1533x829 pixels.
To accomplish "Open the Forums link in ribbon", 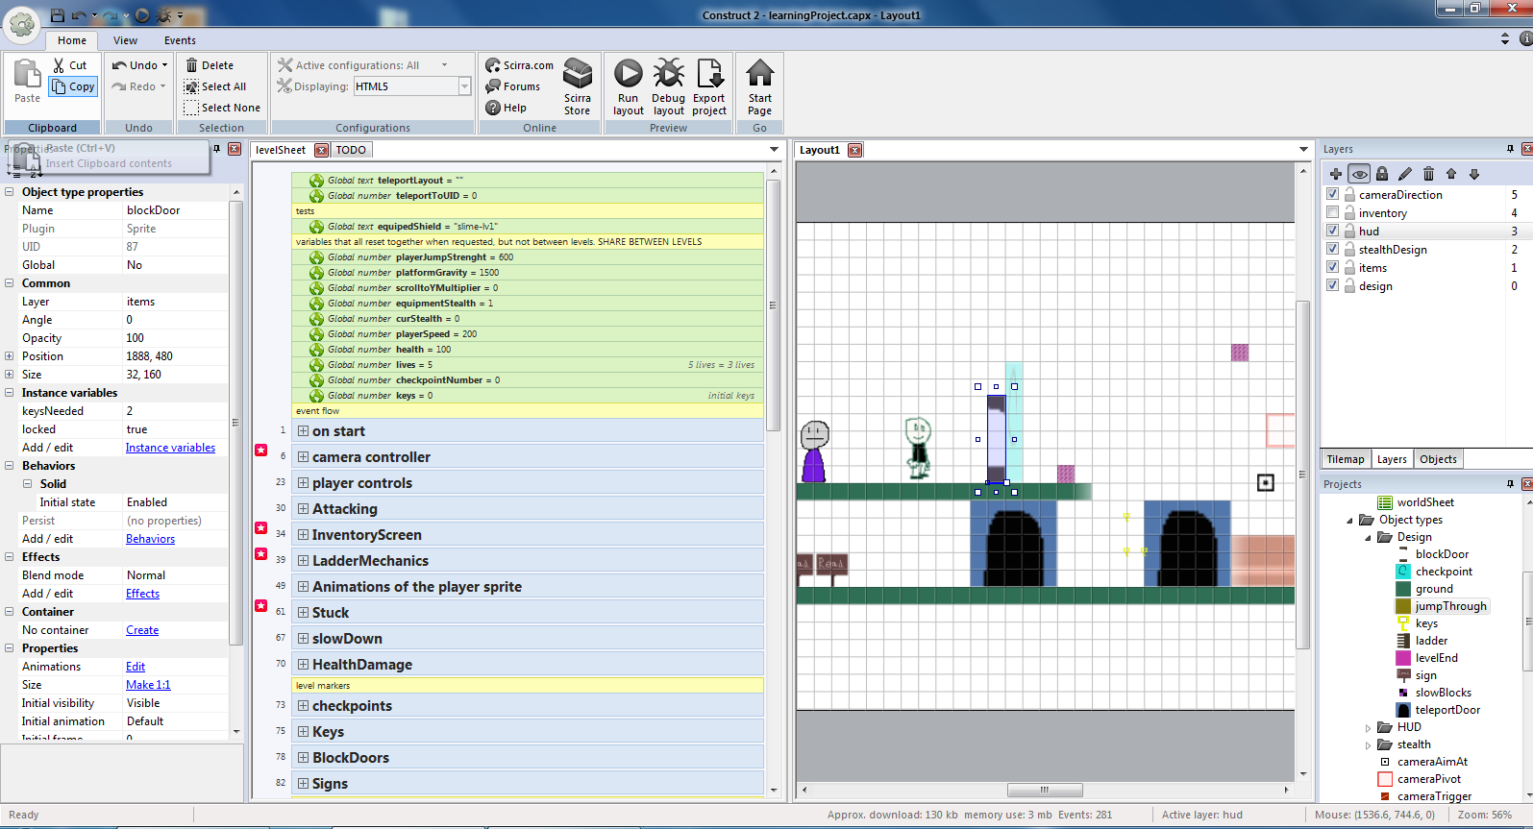I will pyautogui.click(x=513, y=86).
